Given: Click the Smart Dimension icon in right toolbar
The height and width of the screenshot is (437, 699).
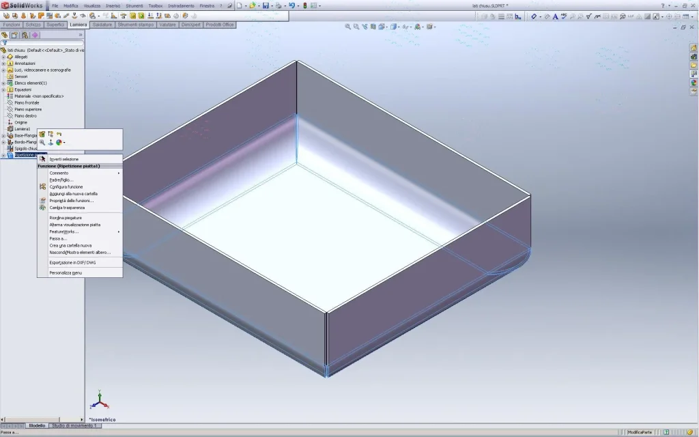Looking at the screenshot, I should (x=534, y=16).
